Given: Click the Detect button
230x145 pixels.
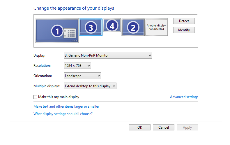Looking at the screenshot, I should pos(184,21).
